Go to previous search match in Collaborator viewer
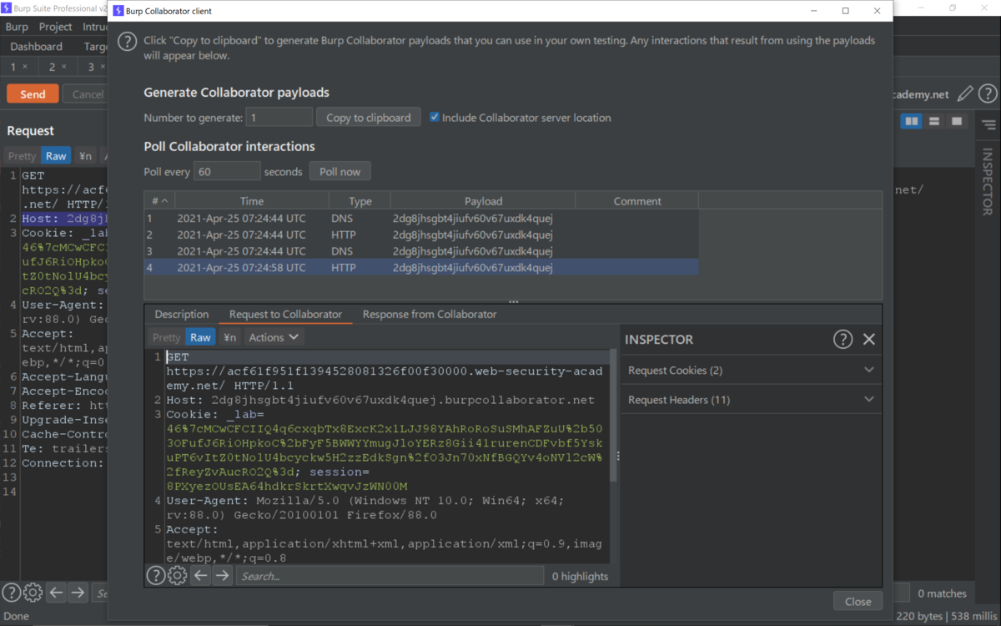The height and width of the screenshot is (626, 1001). point(200,575)
